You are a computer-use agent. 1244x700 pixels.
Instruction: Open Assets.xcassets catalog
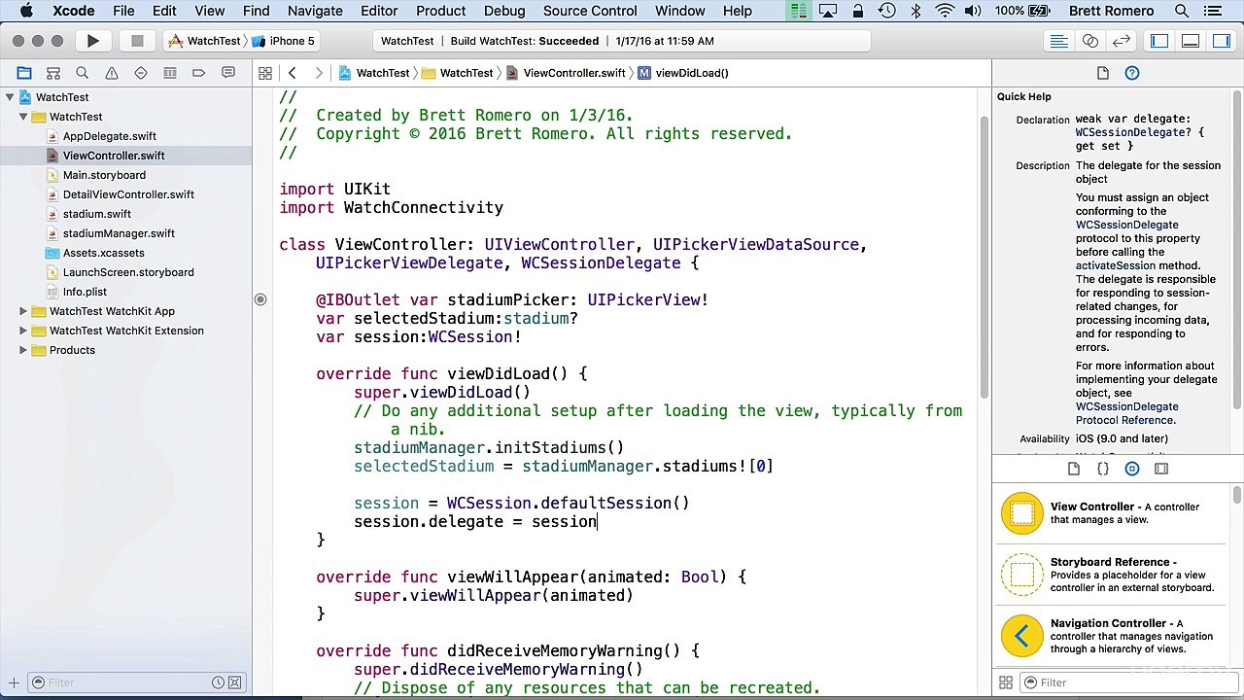(103, 253)
